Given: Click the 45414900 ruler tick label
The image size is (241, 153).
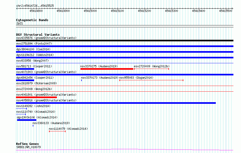Looking at the screenshot, I should coord(63,11).
